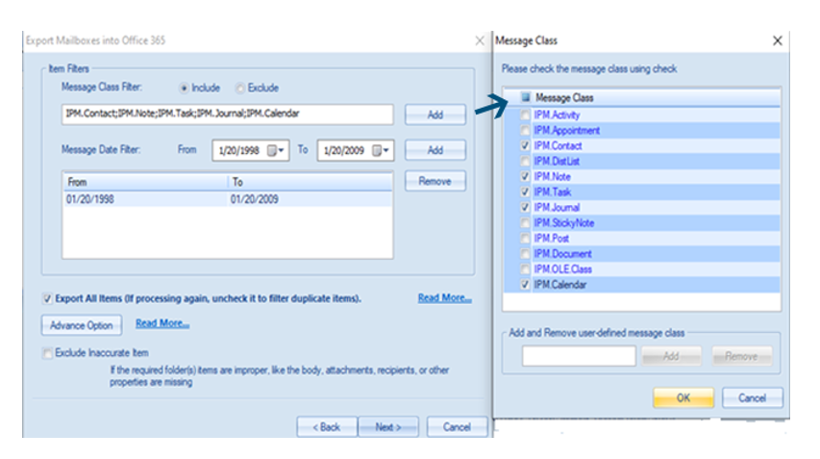Select the Include radio button

(x=184, y=88)
